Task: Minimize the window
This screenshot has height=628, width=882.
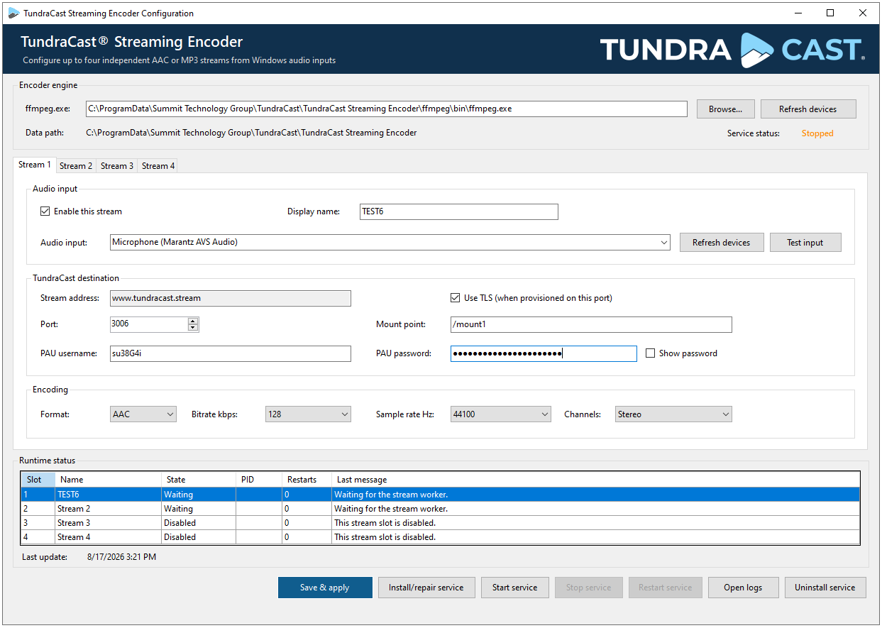Action: coord(798,13)
